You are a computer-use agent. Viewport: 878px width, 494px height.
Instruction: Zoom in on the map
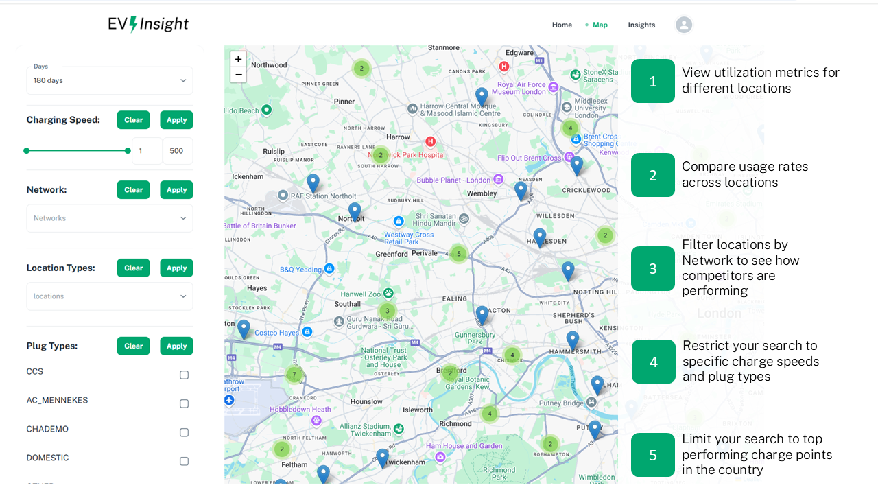pyautogui.click(x=238, y=59)
